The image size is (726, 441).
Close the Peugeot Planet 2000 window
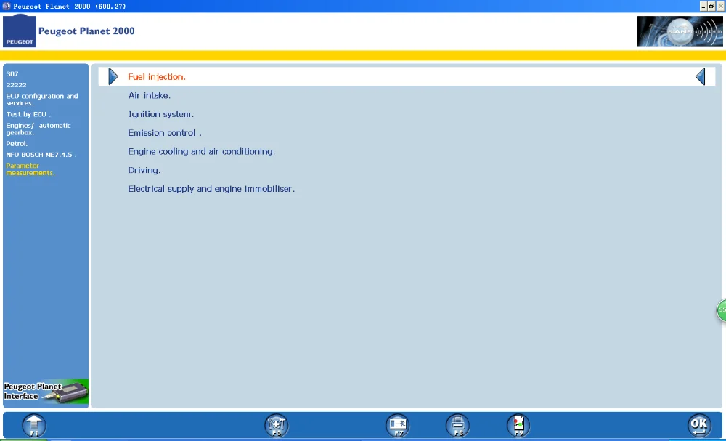tap(720, 6)
